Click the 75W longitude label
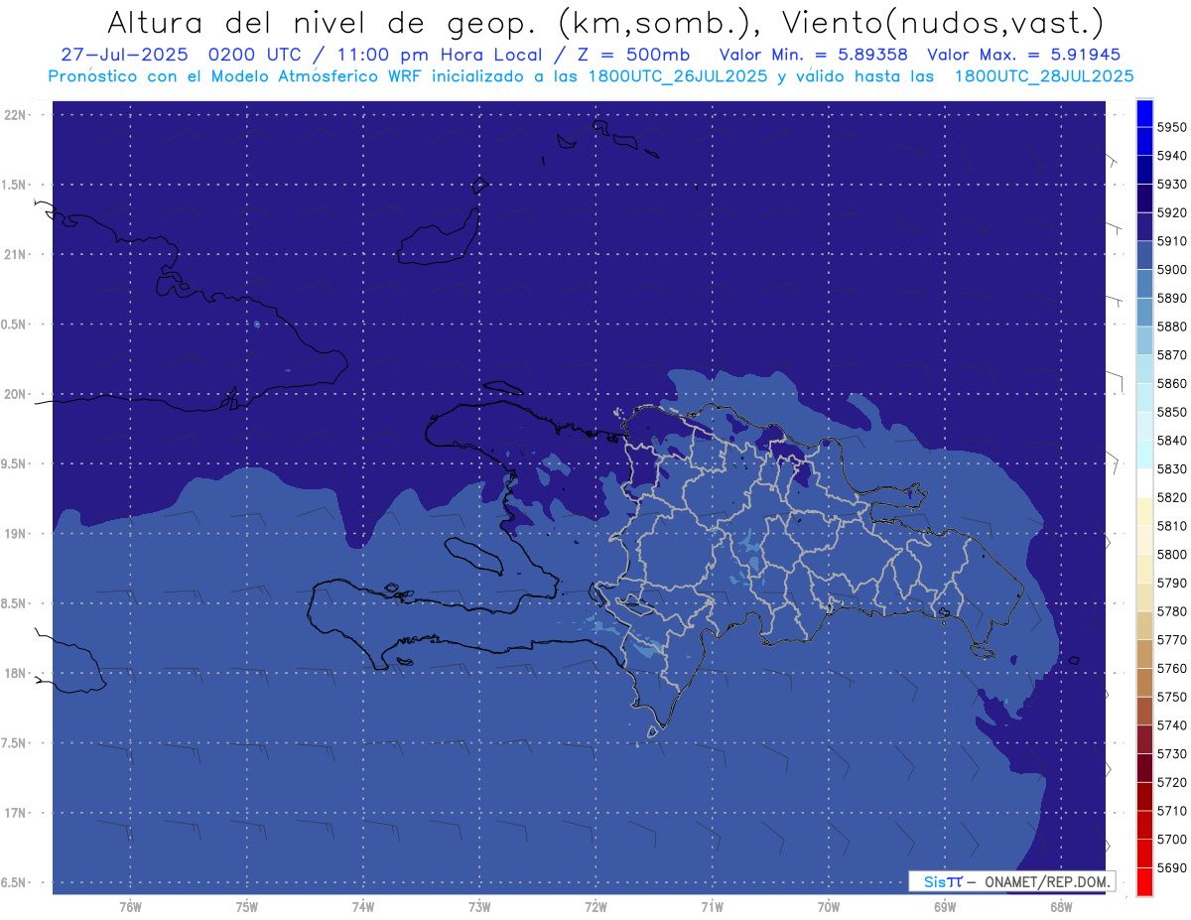 point(247,907)
